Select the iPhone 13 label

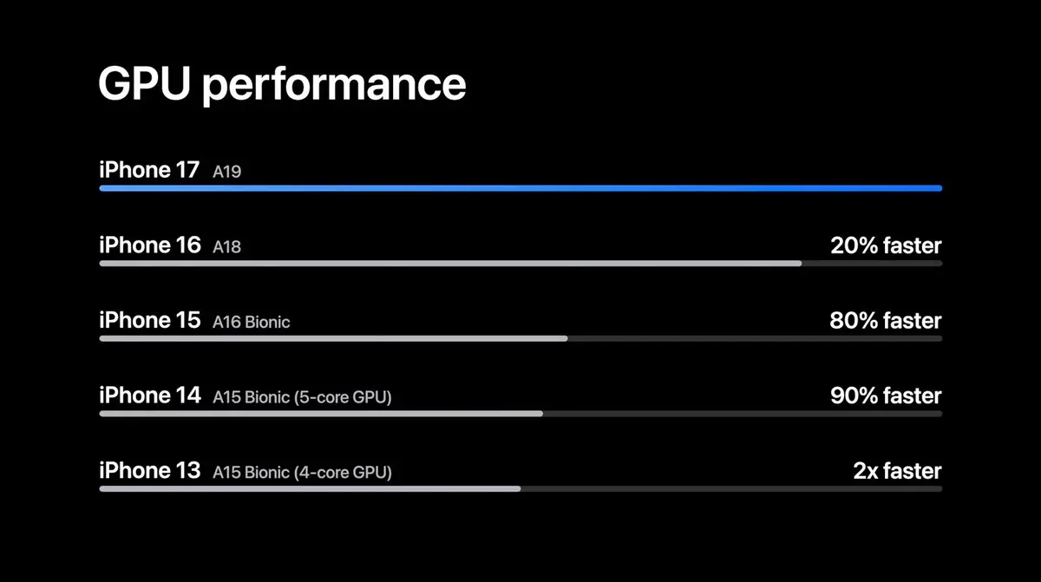point(149,470)
